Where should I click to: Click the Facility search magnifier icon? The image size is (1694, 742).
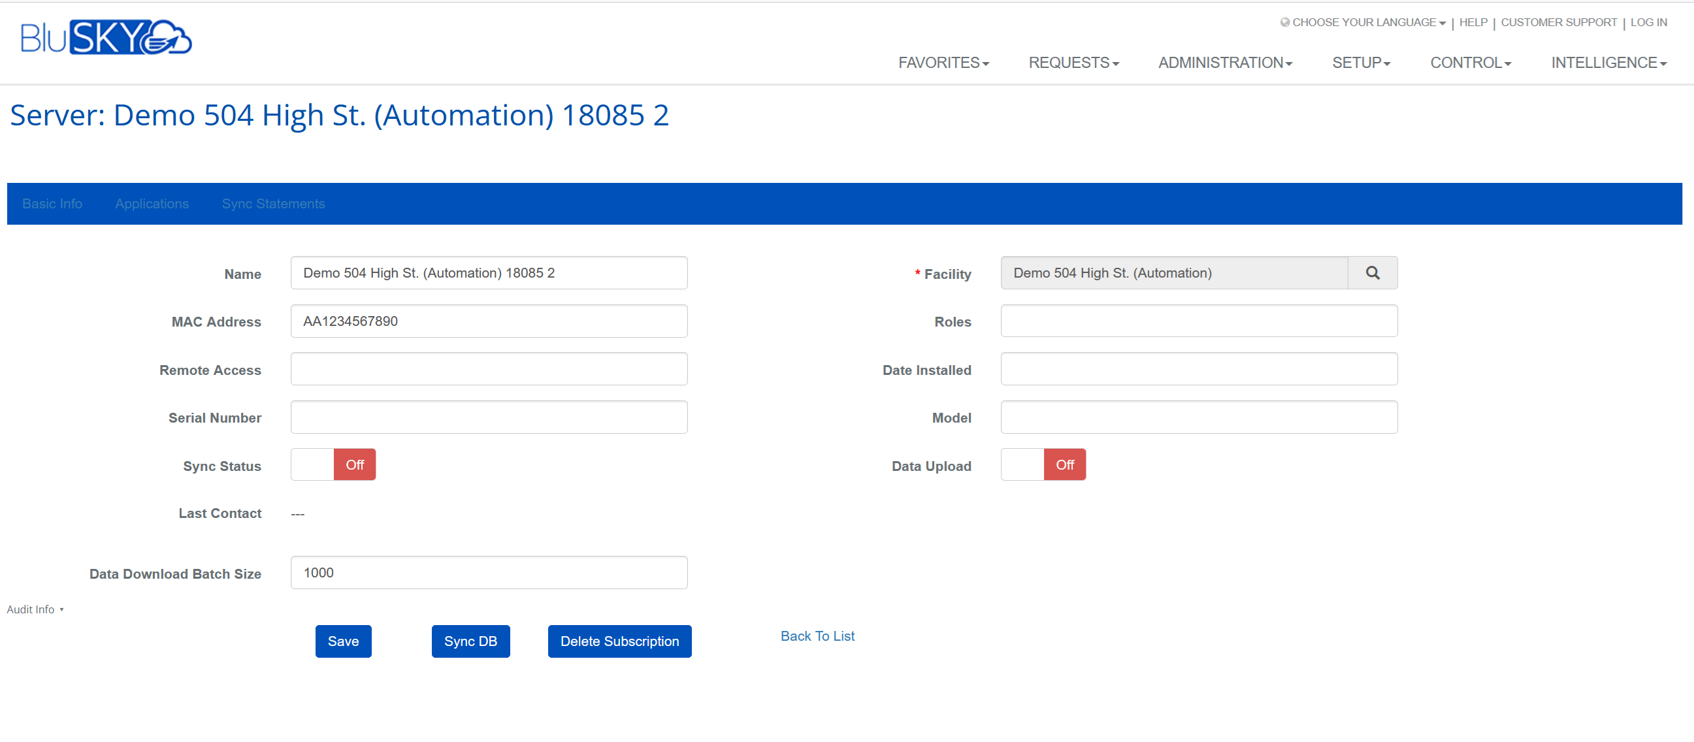1372,273
